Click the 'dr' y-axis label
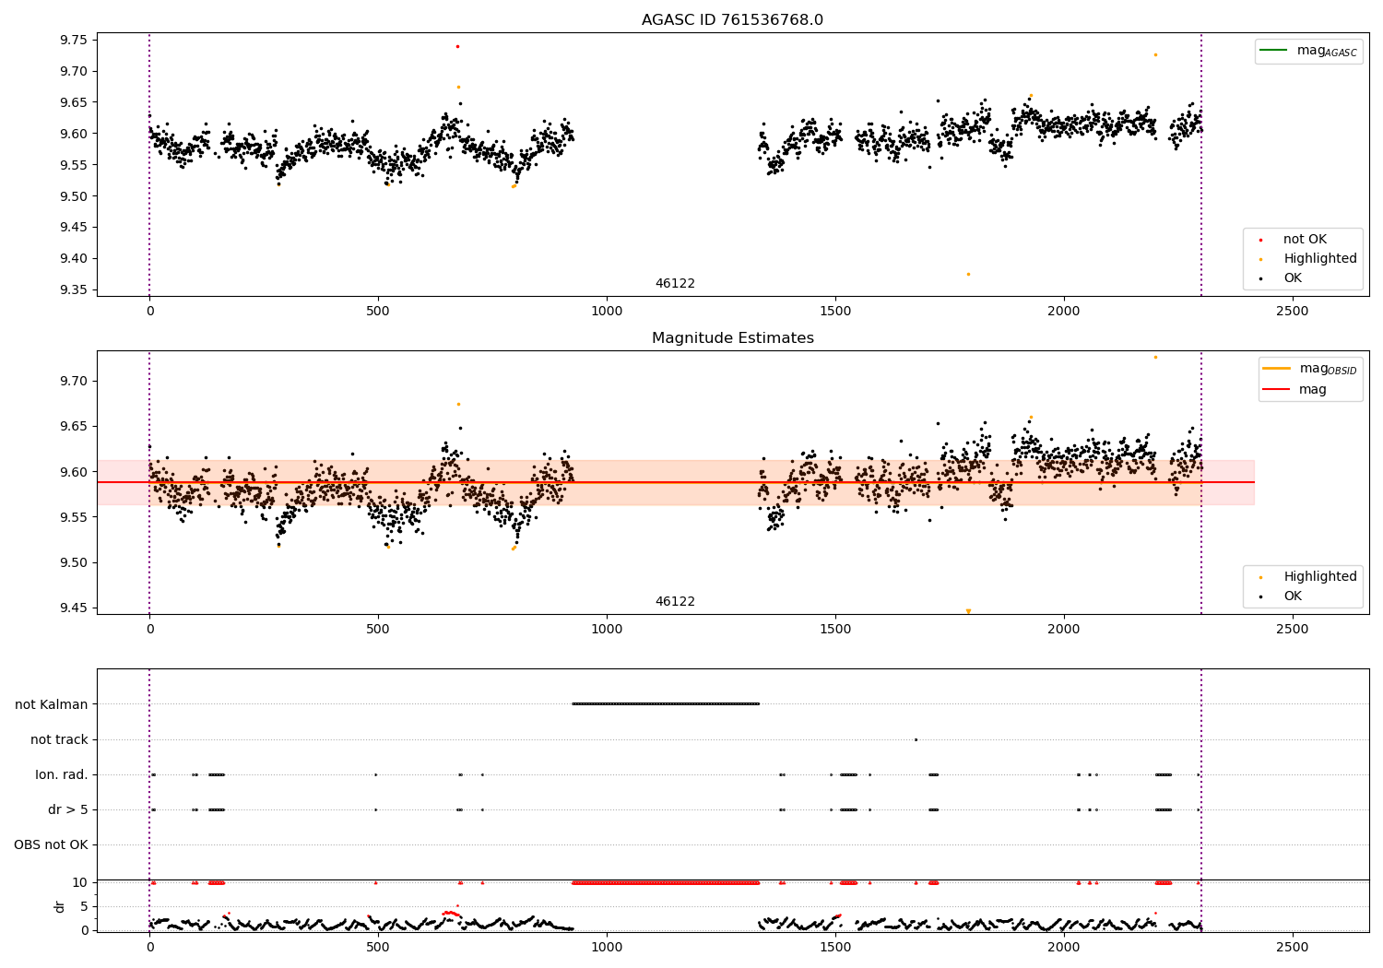1383x968 pixels. pos(60,907)
